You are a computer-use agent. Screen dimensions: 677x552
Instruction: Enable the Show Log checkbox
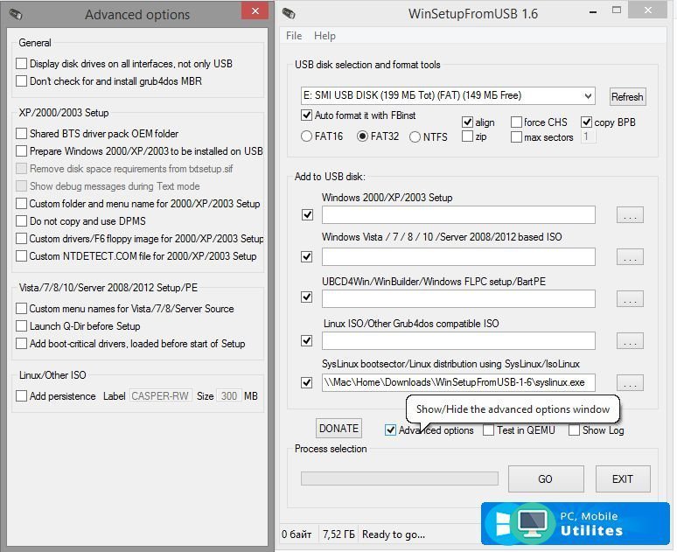point(574,430)
